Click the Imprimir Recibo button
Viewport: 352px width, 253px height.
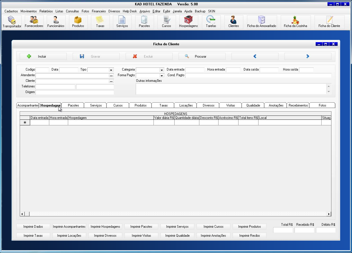pyautogui.click(x=249, y=236)
